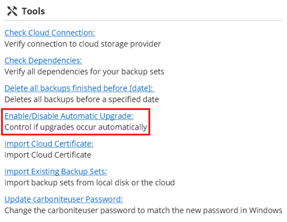Open the Check Cloud Connection link
This screenshot has height=222, width=287.
(x=50, y=33)
